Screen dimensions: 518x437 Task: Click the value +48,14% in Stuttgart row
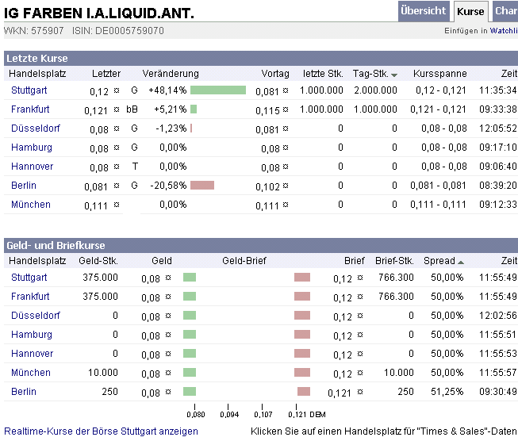167,90
